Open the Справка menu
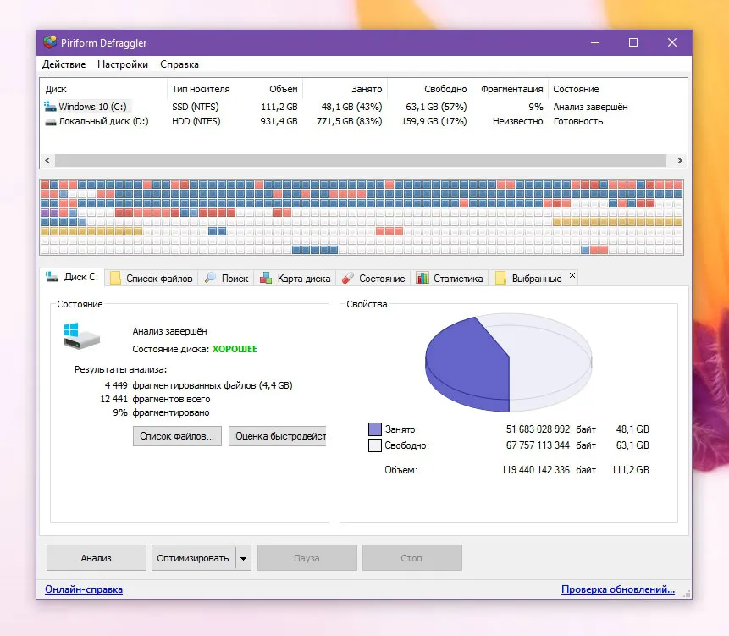Viewport: 729px width, 636px height. click(179, 64)
